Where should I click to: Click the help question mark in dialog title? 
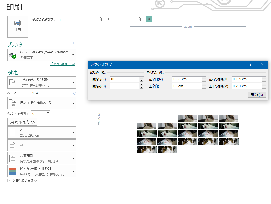[251, 64]
